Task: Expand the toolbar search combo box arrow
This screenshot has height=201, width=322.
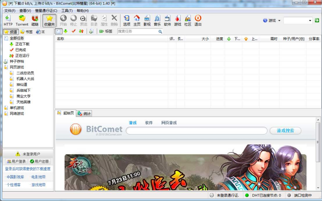Action: click(x=310, y=20)
